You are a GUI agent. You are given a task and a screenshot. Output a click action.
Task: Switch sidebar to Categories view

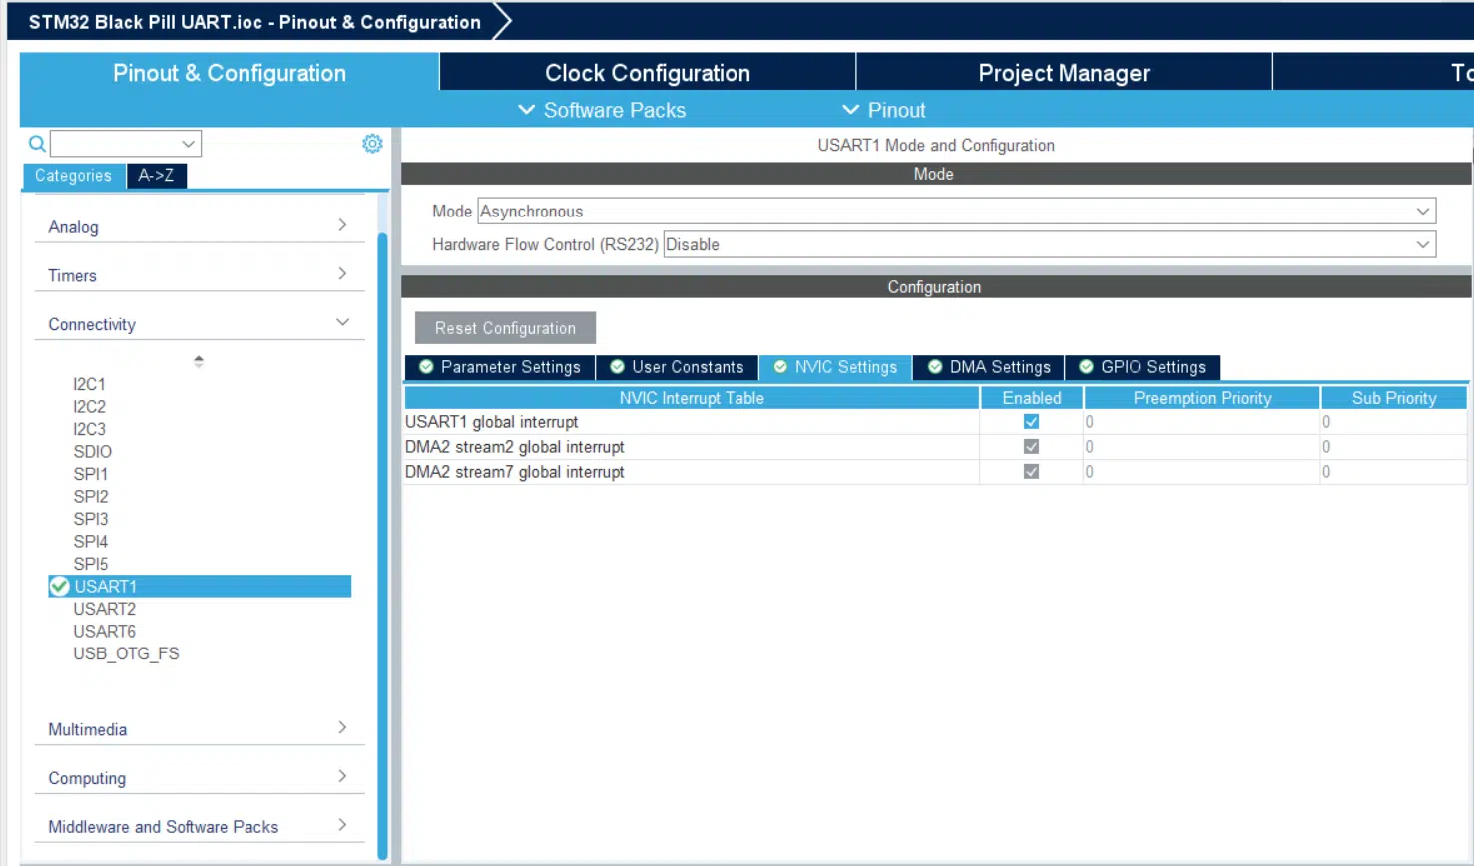(73, 176)
